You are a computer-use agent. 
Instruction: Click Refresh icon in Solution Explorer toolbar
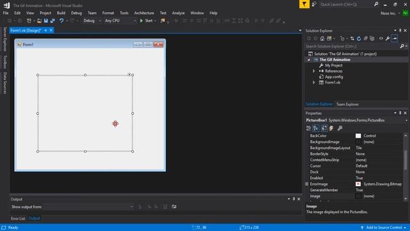359,38
